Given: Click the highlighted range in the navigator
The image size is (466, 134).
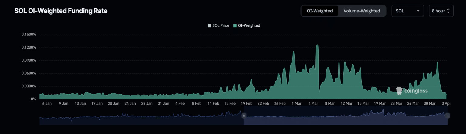Looking at the screenshot, I should coord(346,118).
